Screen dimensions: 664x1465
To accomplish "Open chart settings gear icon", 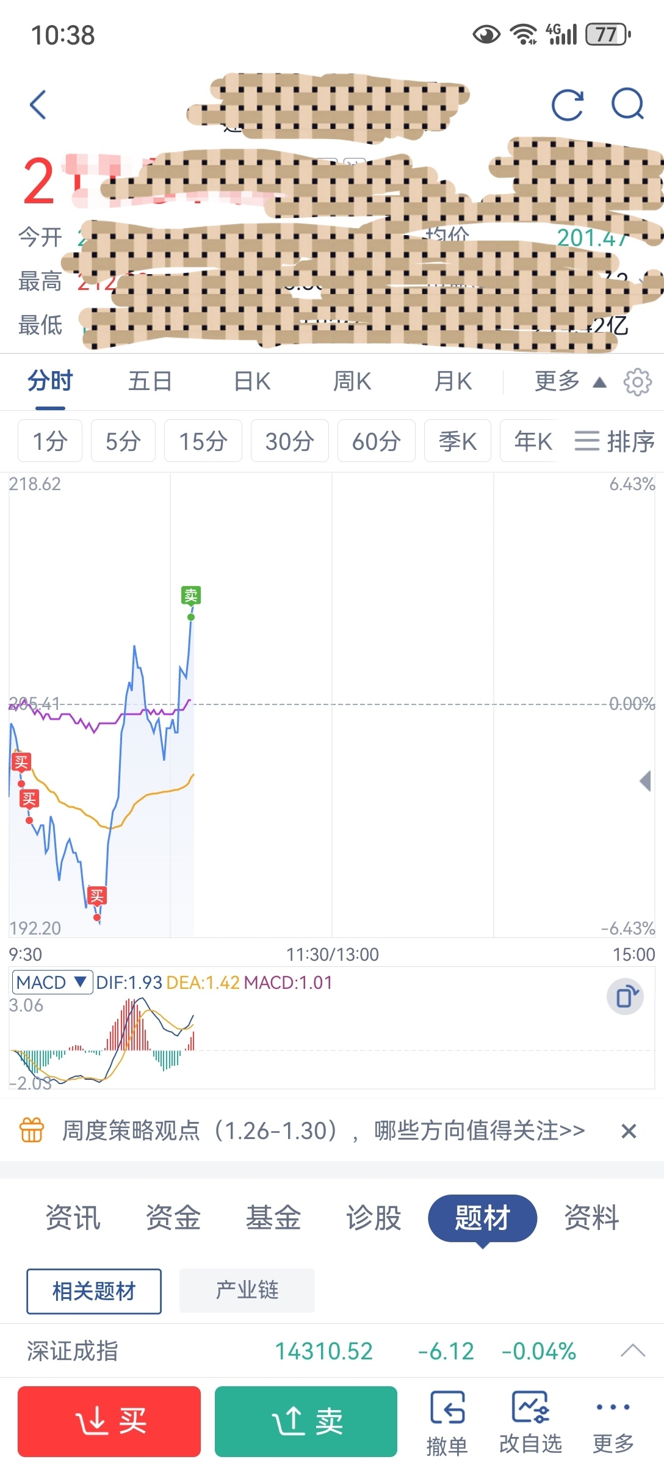I will click(x=637, y=382).
